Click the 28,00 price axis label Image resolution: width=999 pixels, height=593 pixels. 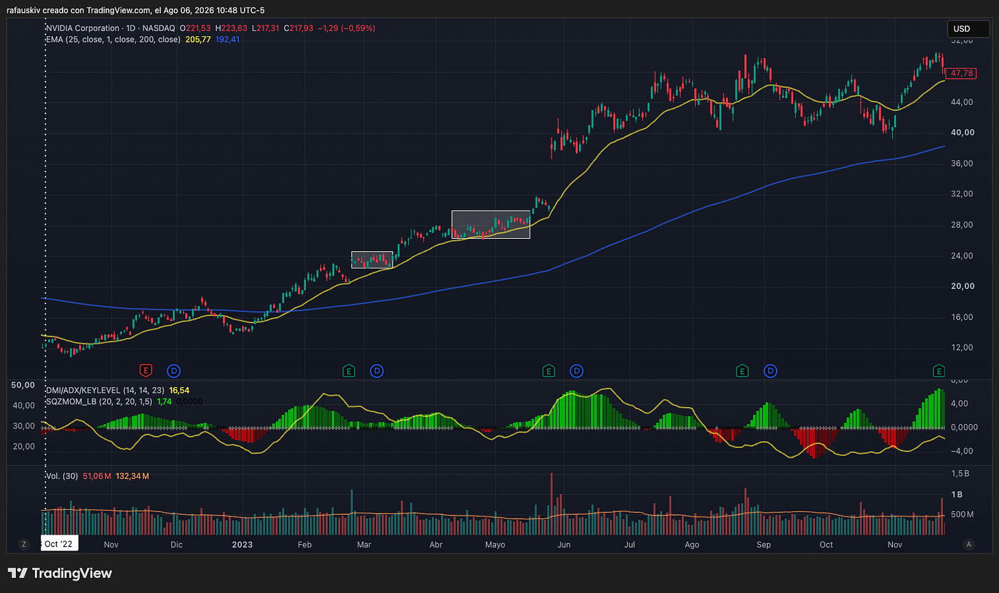click(x=961, y=224)
